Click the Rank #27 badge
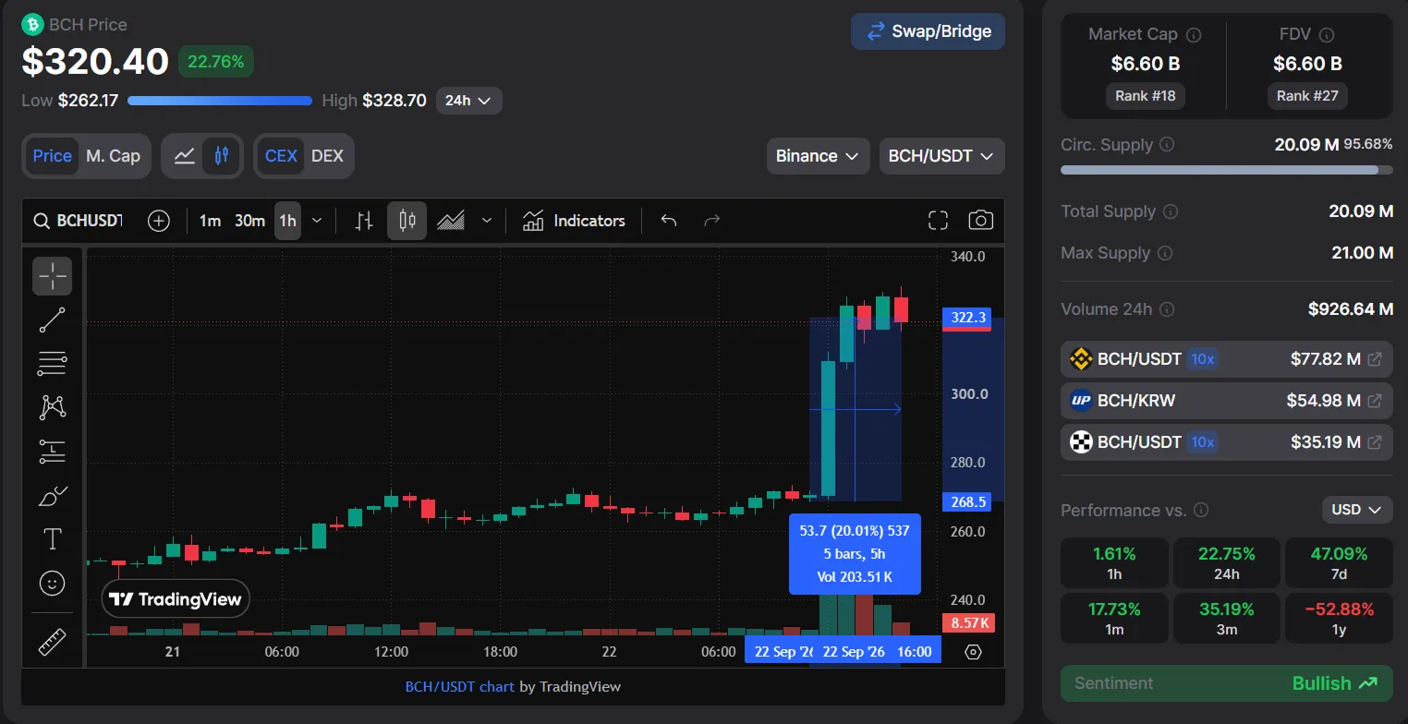 1307,96
